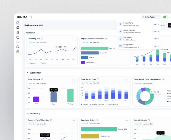Select Create Estimate menu entry
This screenshot has height=140, width=171.
click(x=139, y=31)
